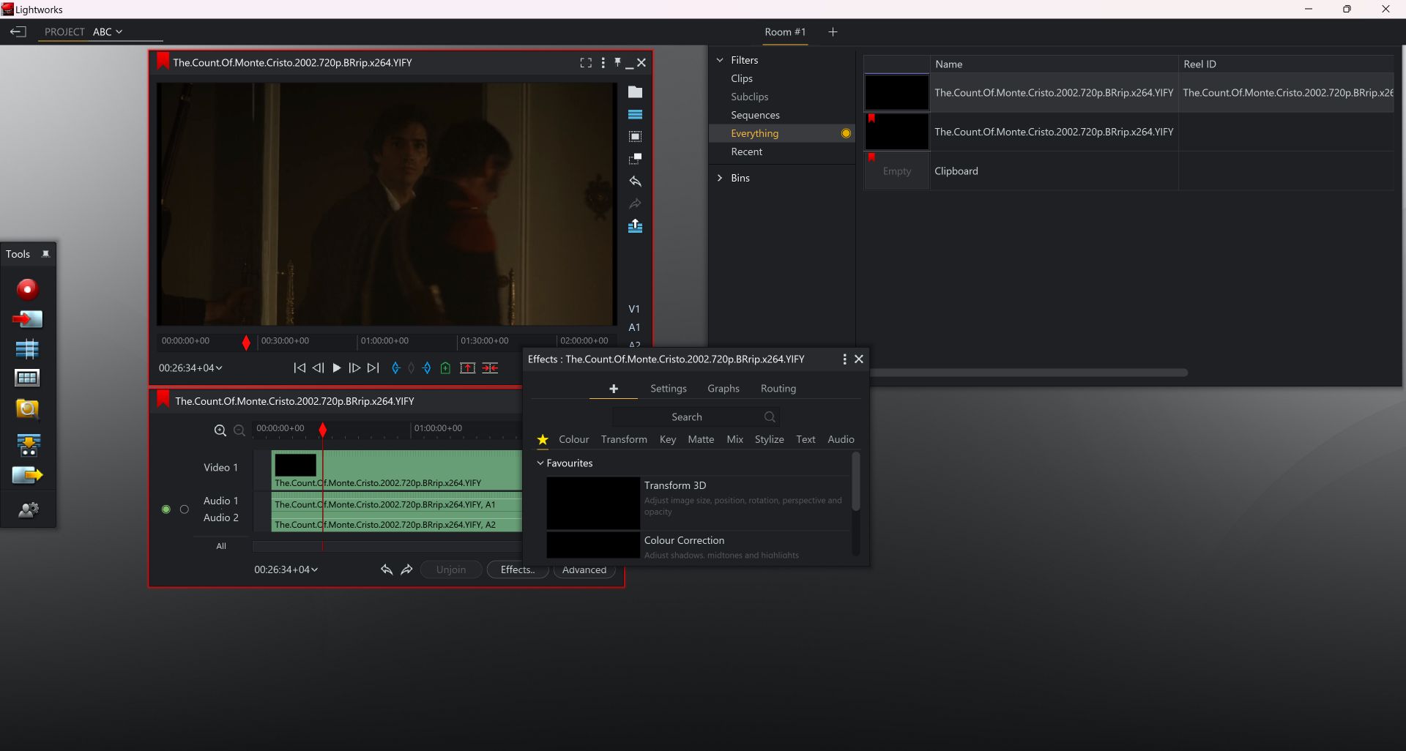The width and height of the screenshot is (1406, 751).
Task: Click the timeline undo arrow
Action: (x=387, y=569)
